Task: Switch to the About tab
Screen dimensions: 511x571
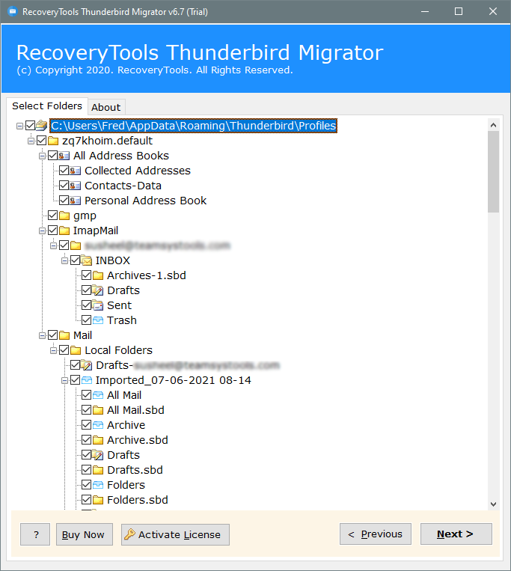Action: coord(106,108)
